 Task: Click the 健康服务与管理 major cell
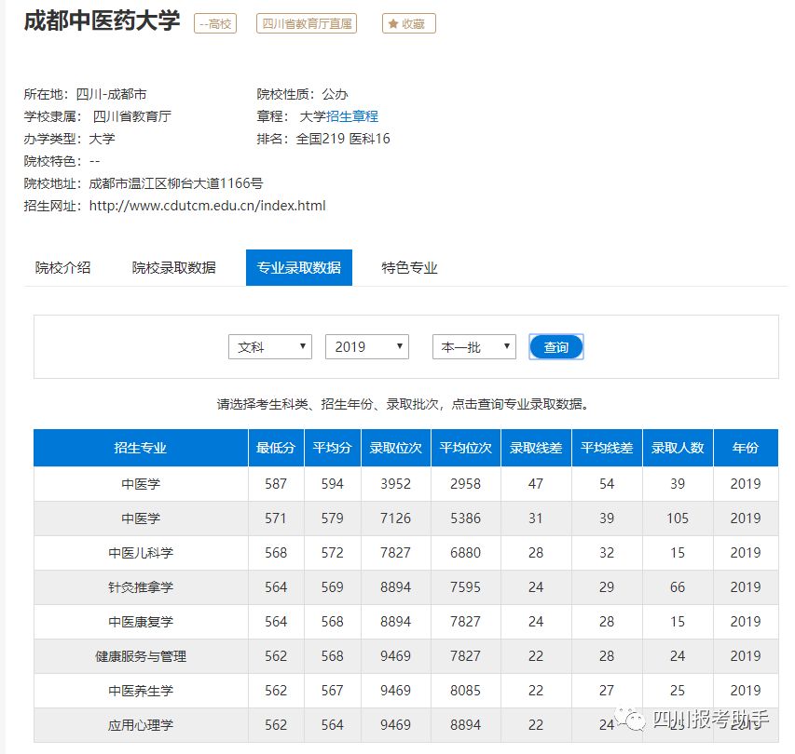point(141,656)
